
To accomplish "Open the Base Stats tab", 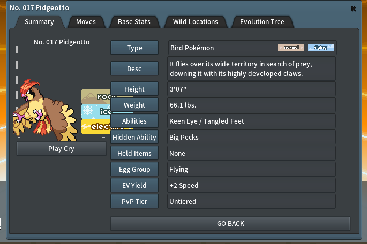I will click(x=134, y=22).
